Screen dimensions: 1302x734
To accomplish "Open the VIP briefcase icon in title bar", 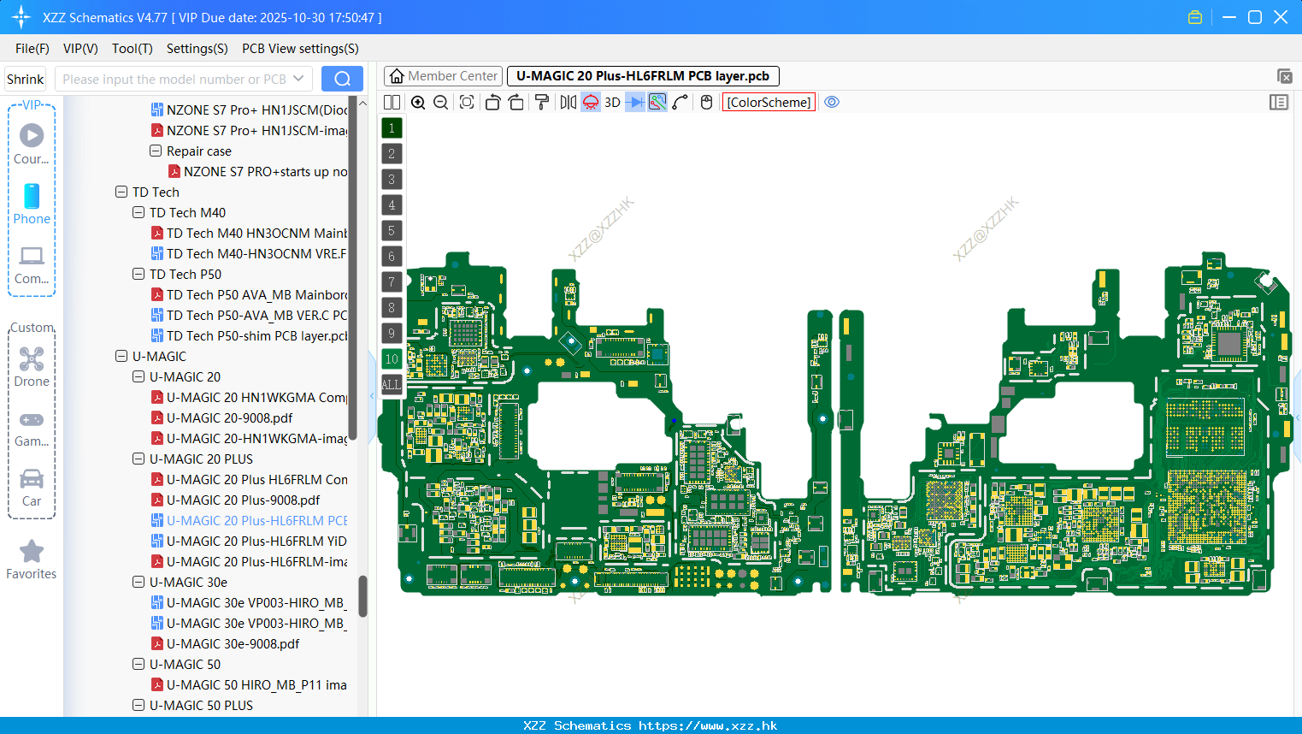I will [1195, 17].
